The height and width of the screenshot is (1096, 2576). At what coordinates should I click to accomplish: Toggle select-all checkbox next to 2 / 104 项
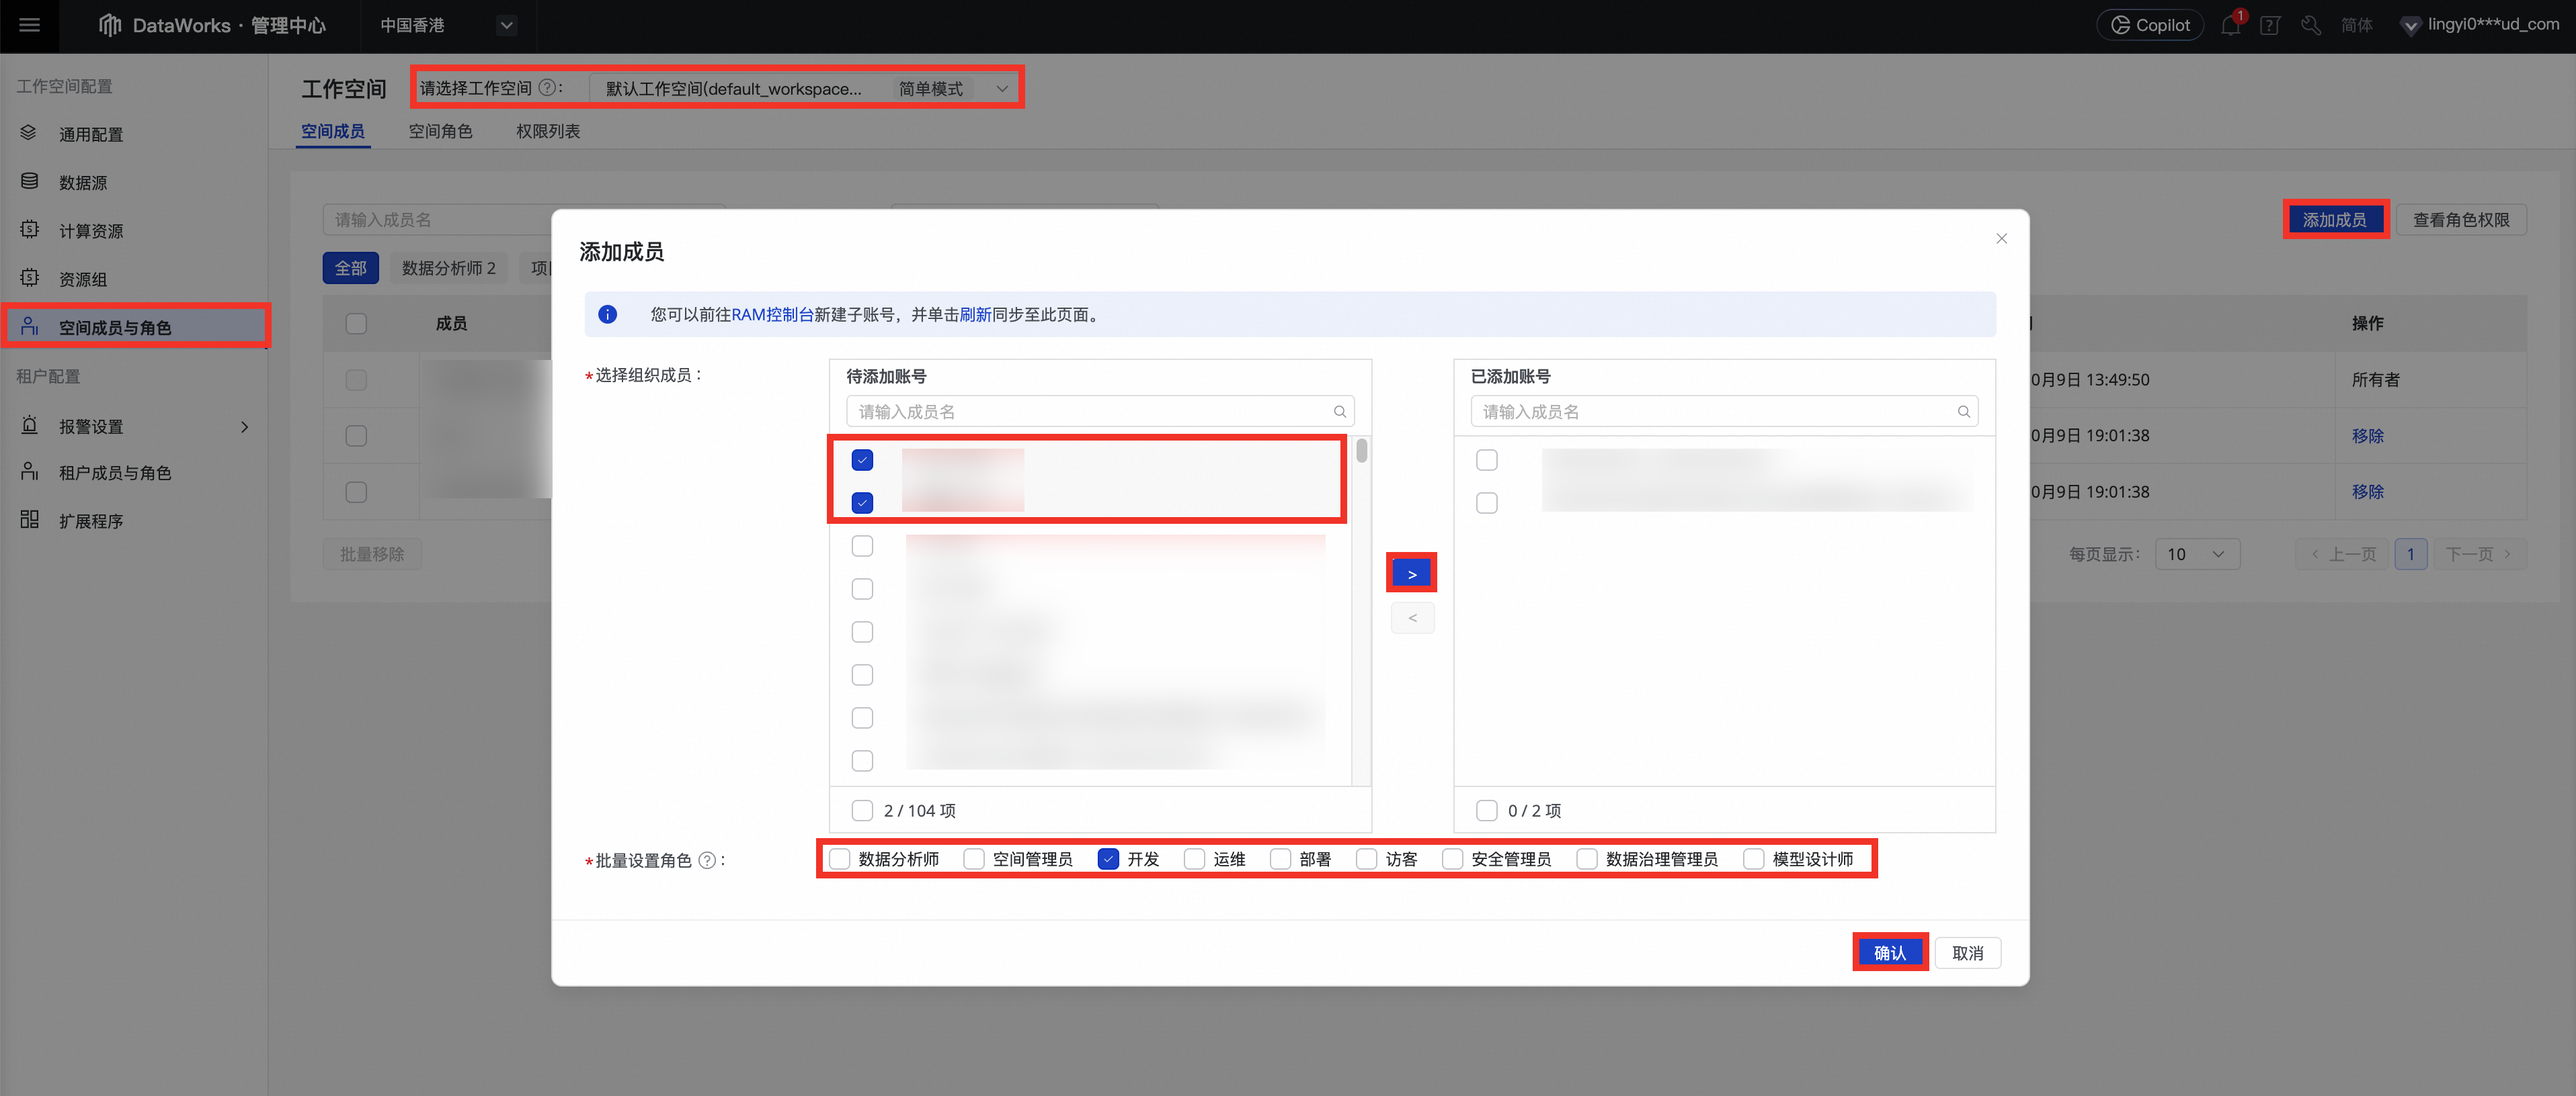coord(861,811)
